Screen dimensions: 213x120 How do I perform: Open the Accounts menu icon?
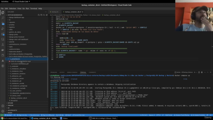(x=3, y=106)
